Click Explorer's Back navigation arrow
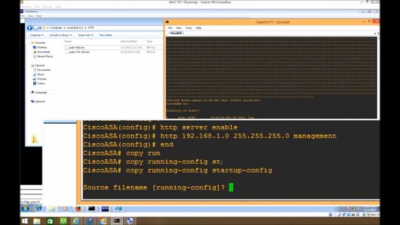The height and width of the screenshot is (225, 400). pyautogui.click(x=29, y=27)
